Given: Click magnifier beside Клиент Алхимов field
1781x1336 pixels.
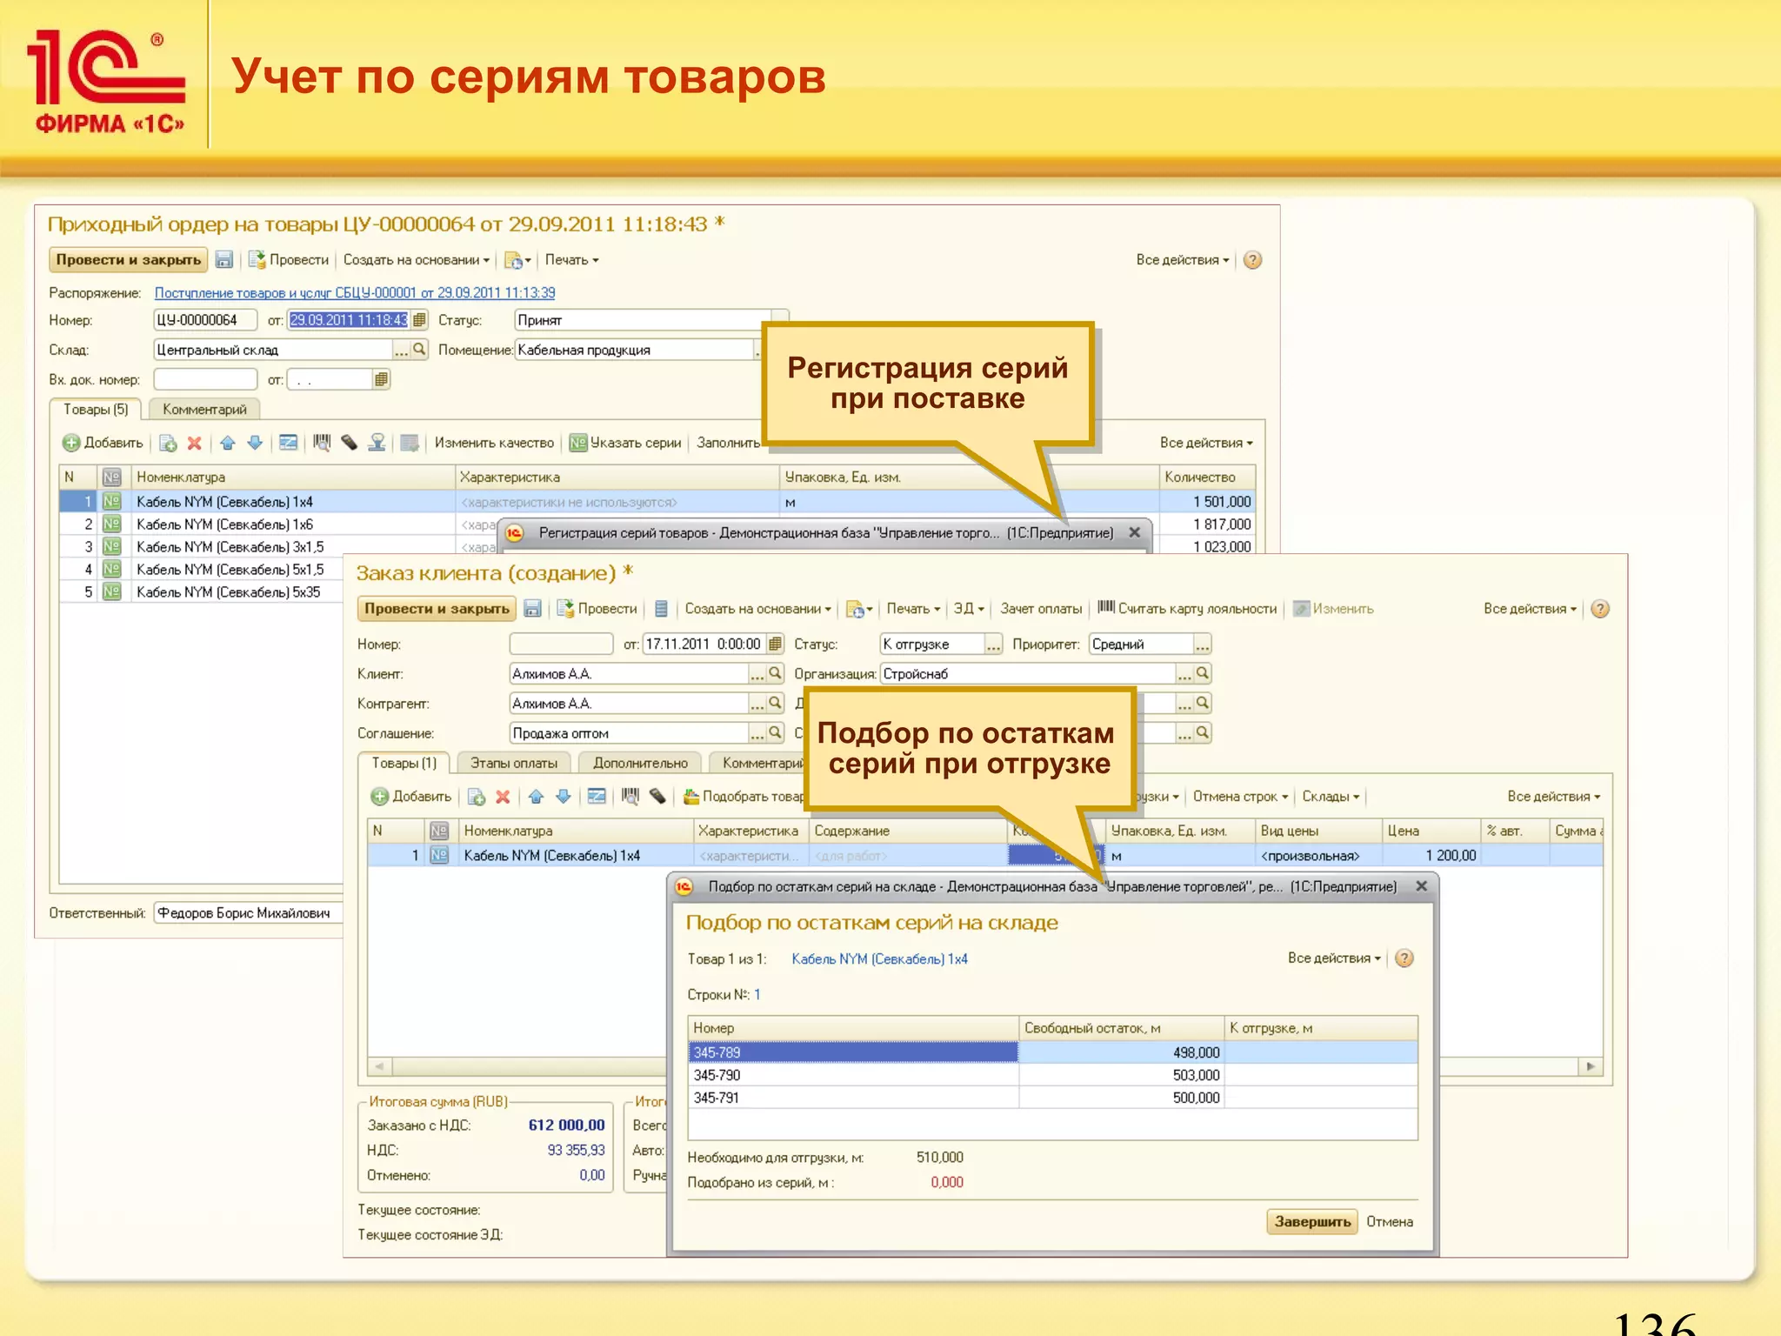Looking at the screenshot, I should [x=776, y=673].
